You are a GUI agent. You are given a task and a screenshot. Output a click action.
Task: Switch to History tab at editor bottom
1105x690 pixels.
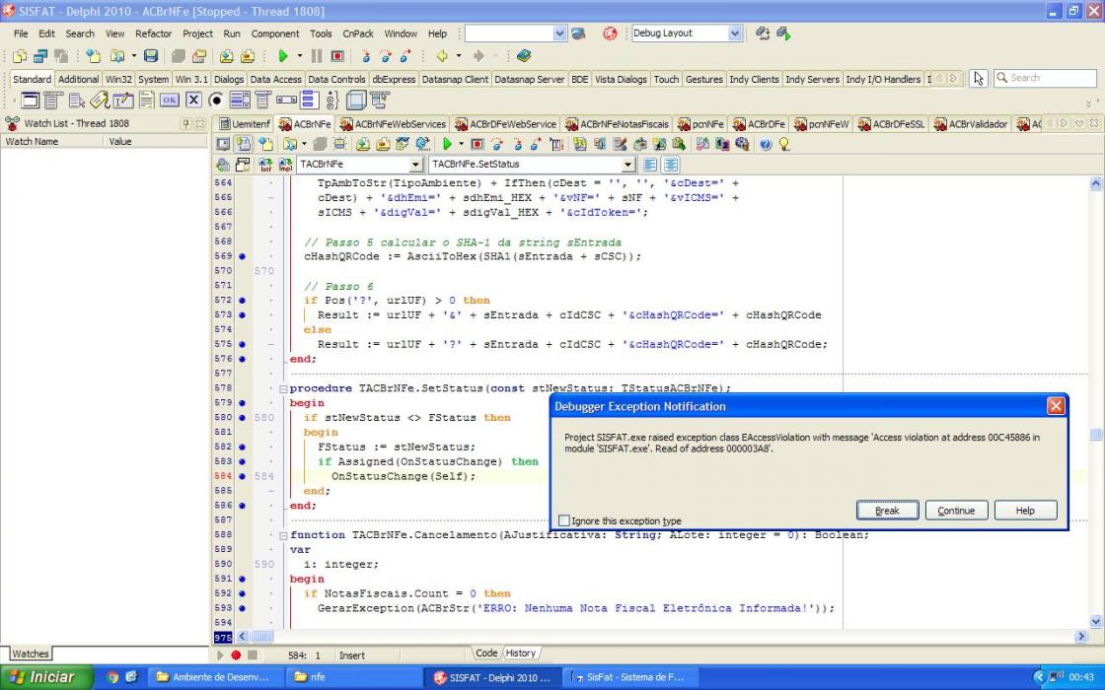click(520, 654)
